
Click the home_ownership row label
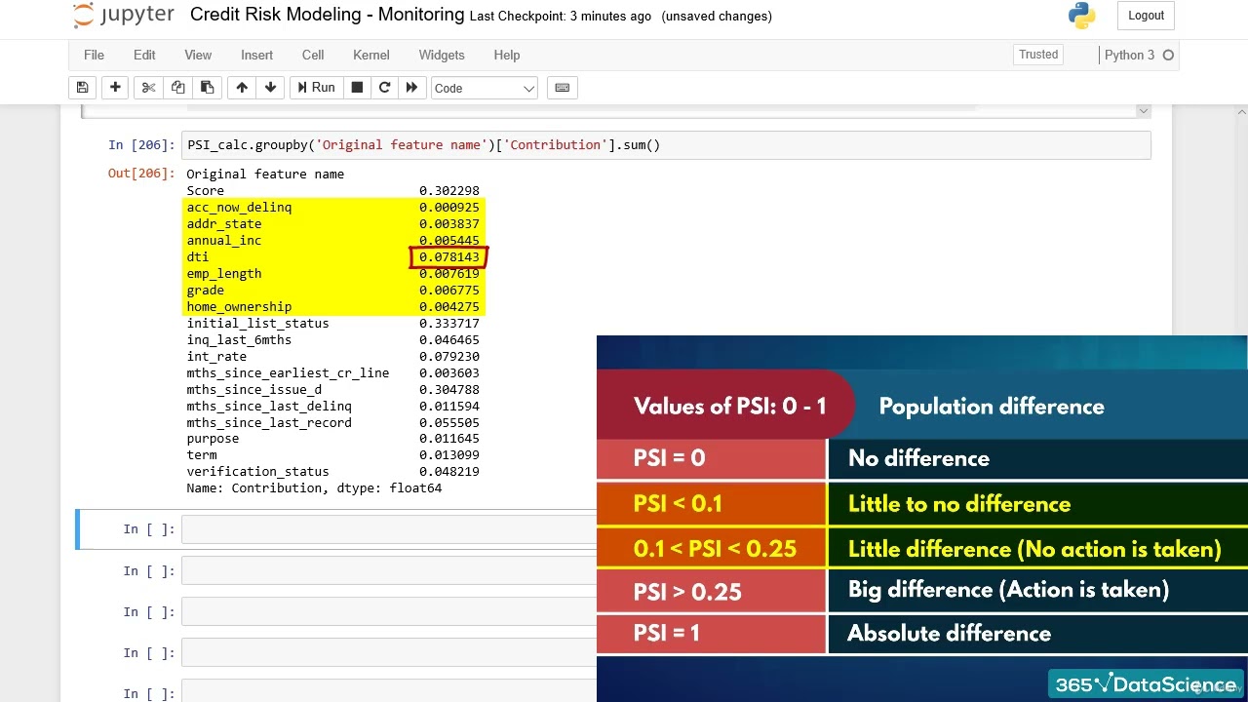(x=239, y=307)
